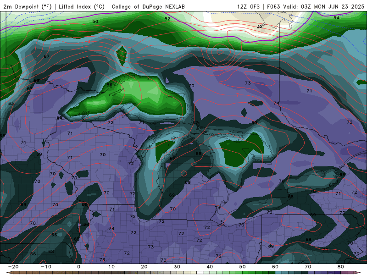
Task: Click the "-10" color bar label
Action: (x=46, y=267)
